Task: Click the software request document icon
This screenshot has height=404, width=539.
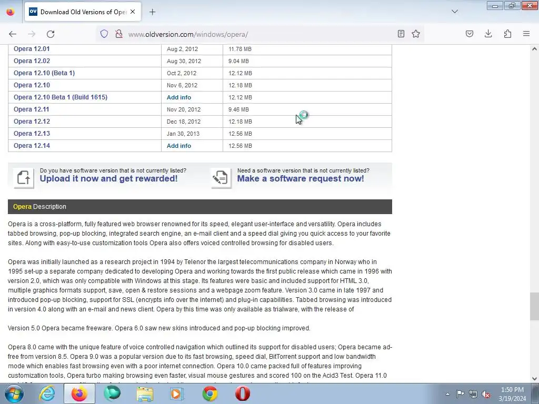Action: click(x=221, y=178)
